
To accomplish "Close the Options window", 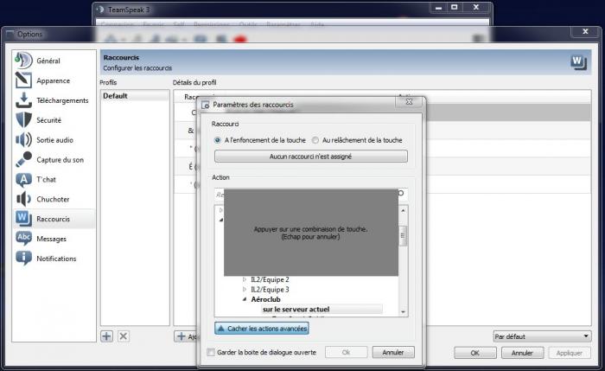I will coord(585,32).
